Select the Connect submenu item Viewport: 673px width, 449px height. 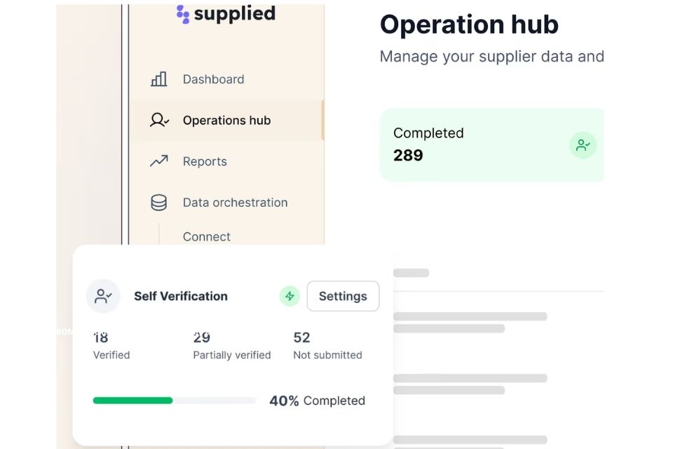point(206,236)
